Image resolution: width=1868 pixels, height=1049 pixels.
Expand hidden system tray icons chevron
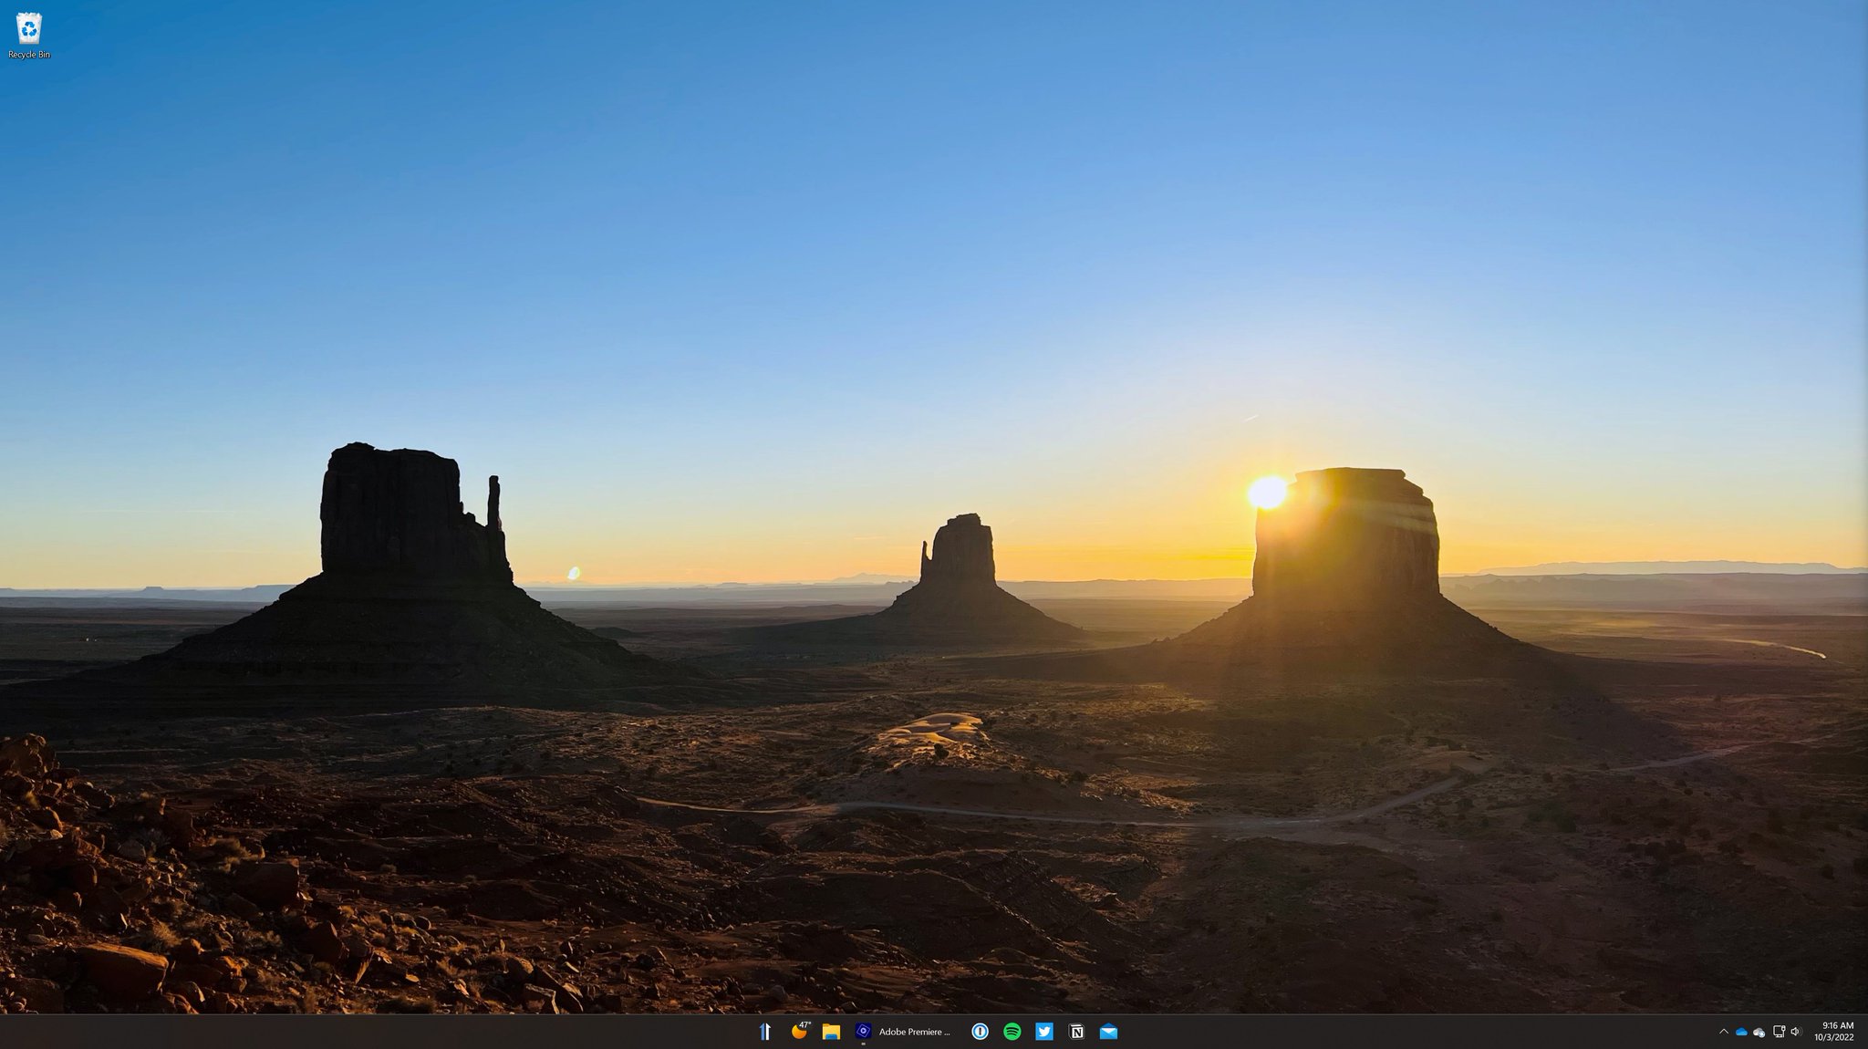pos(1723,1032)
